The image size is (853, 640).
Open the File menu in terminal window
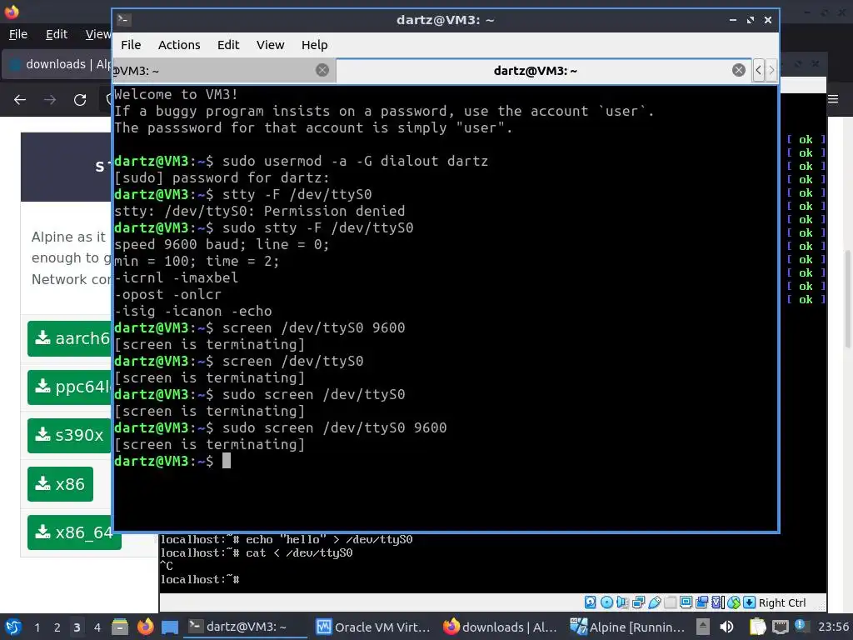point(131,45)
